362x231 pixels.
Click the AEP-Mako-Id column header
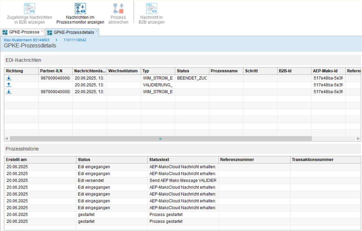pos(329,71)
